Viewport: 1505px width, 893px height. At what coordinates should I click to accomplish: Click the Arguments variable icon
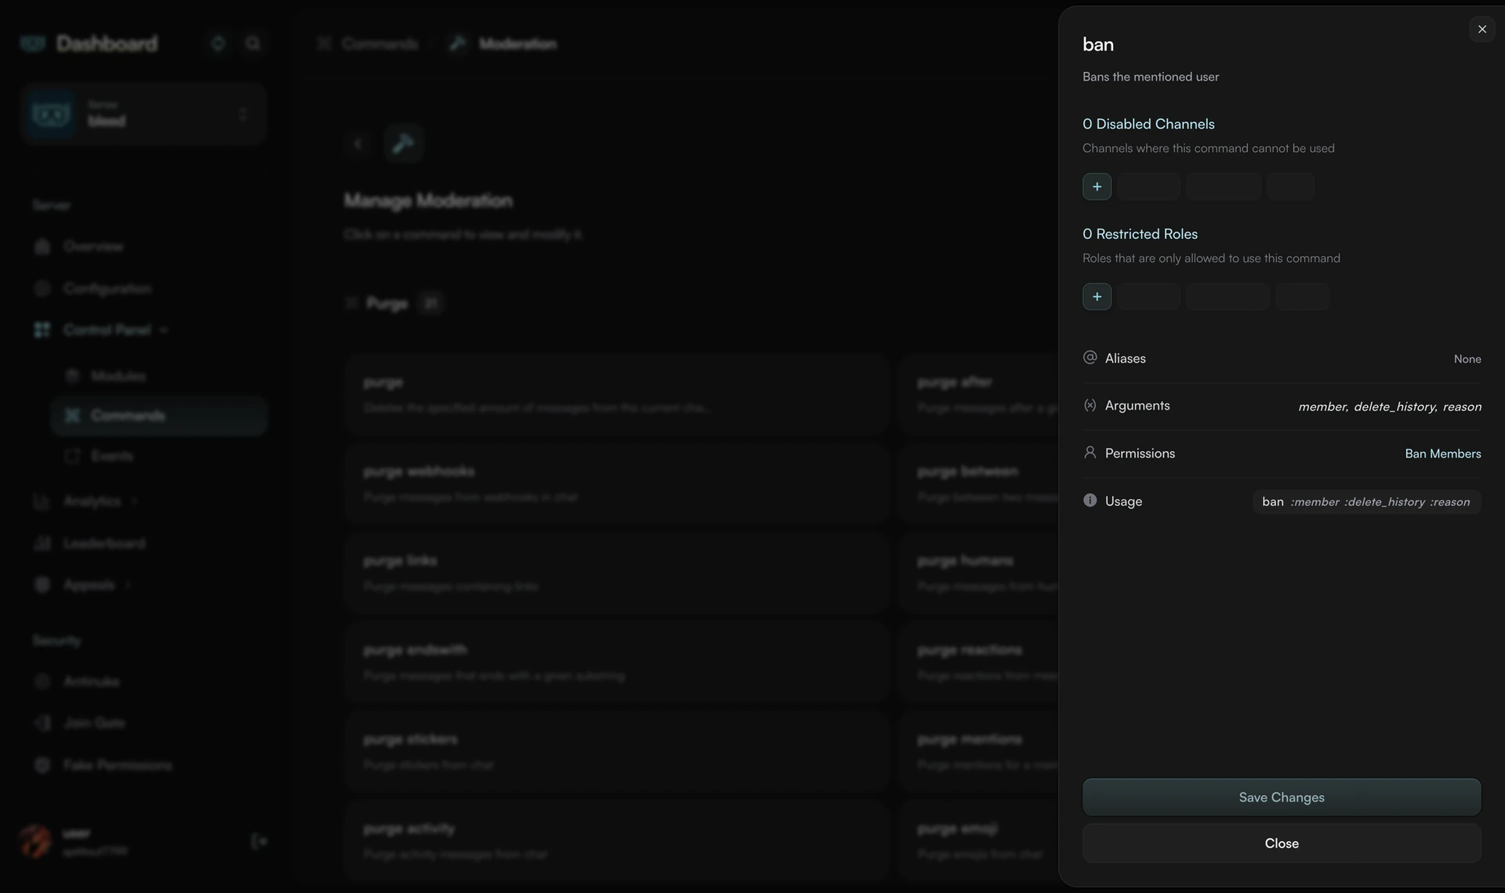(x=1090, y=405)
